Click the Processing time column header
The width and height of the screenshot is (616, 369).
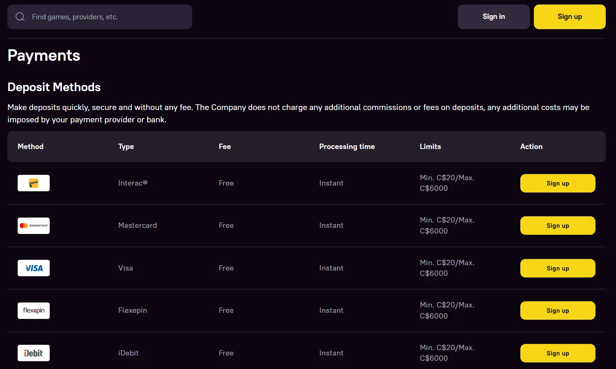click(347, 147)
